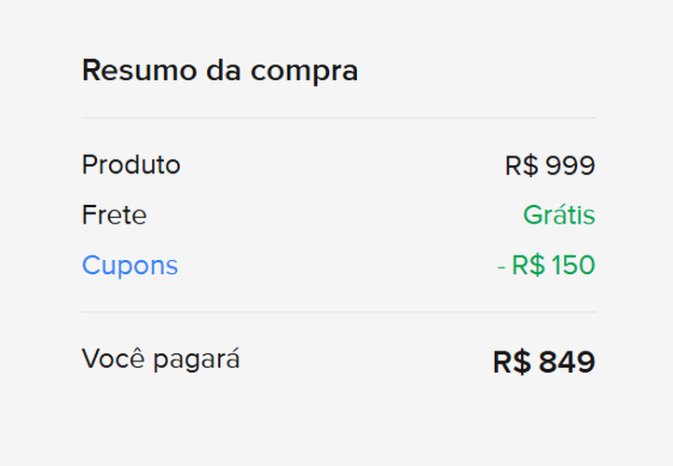Click the divider line above 'Você pagará'

click(x=338, y=312)
